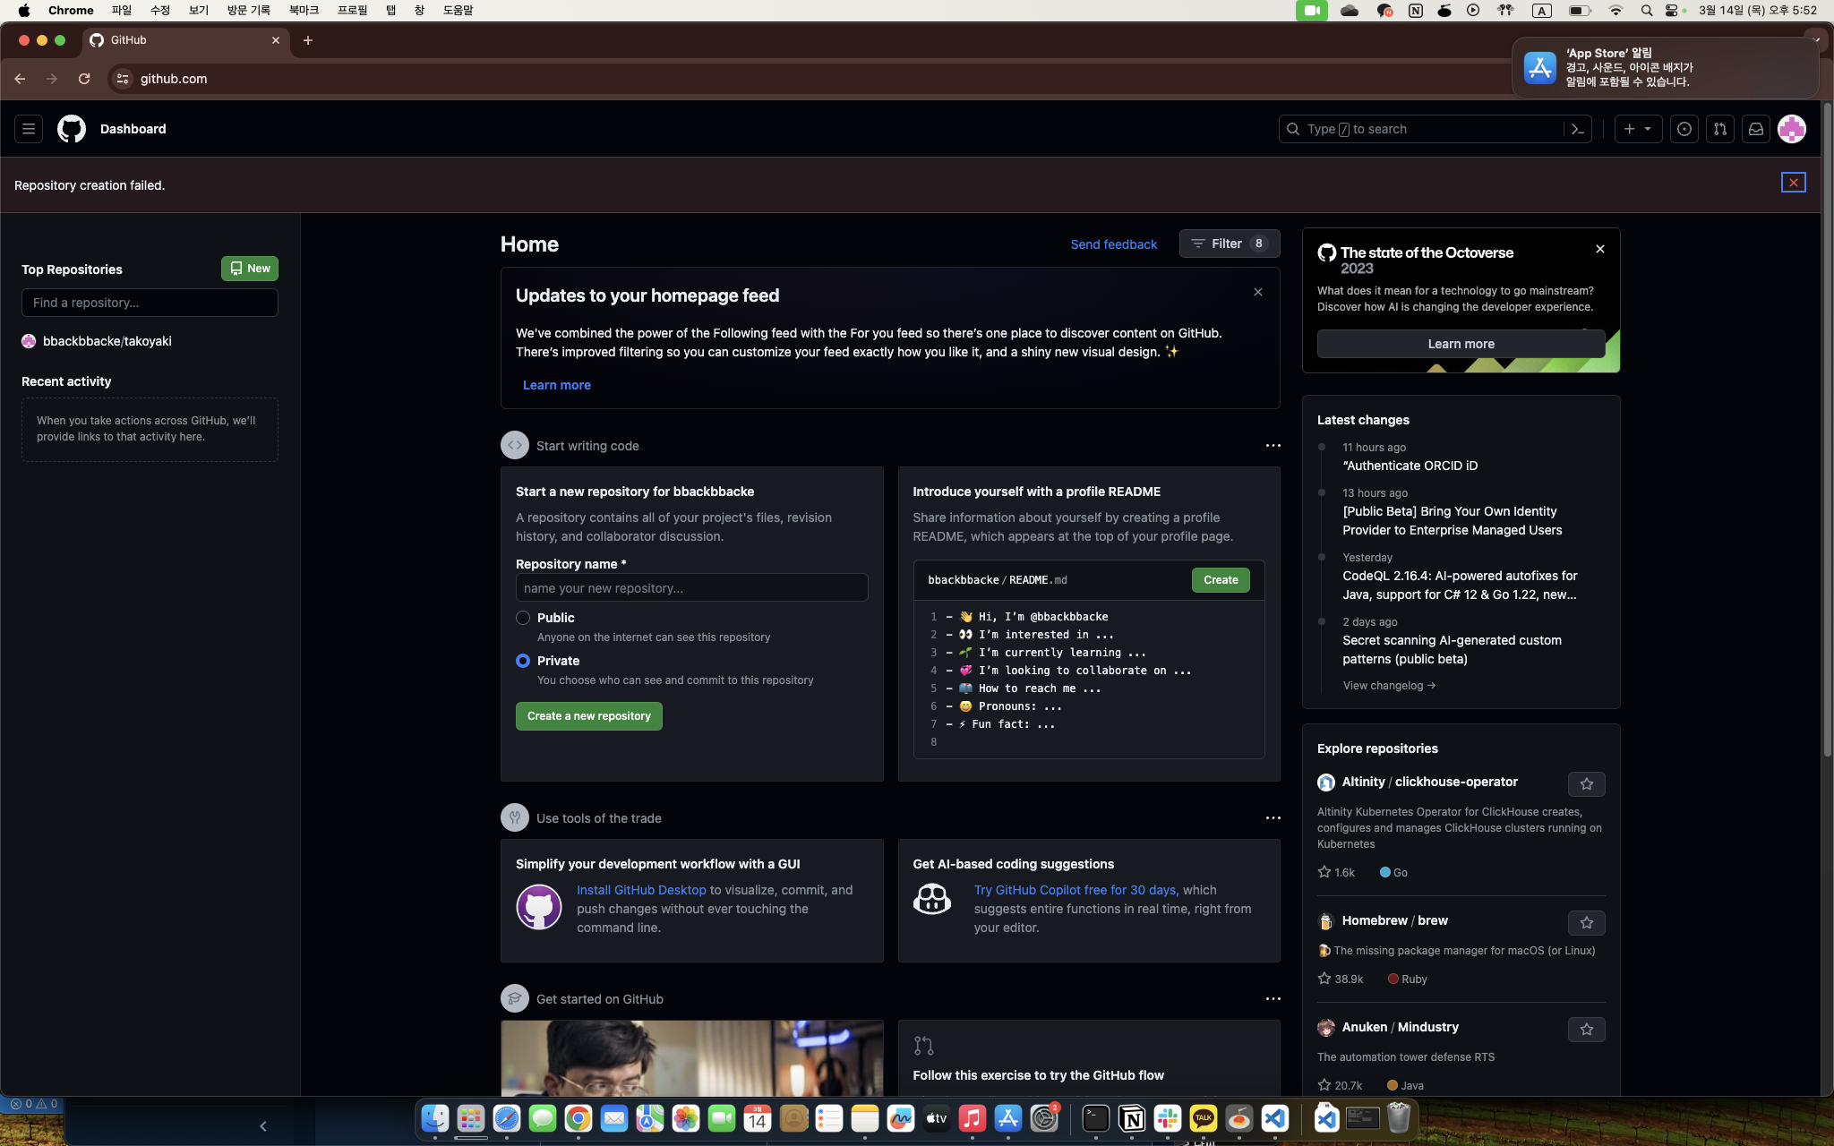Open the View changelog link
This screenshot has height=1146, width=1834.
pos(1389,686)
